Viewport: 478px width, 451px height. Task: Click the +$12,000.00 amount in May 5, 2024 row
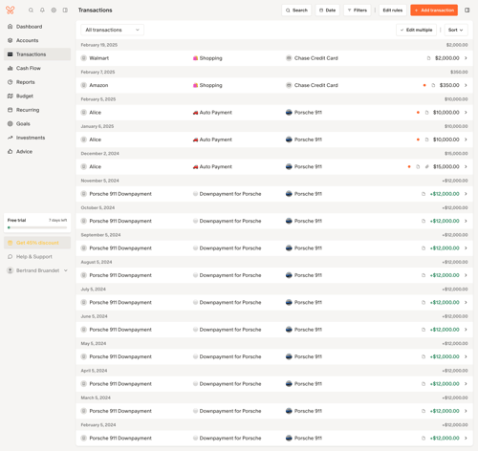tap(445, 356)
